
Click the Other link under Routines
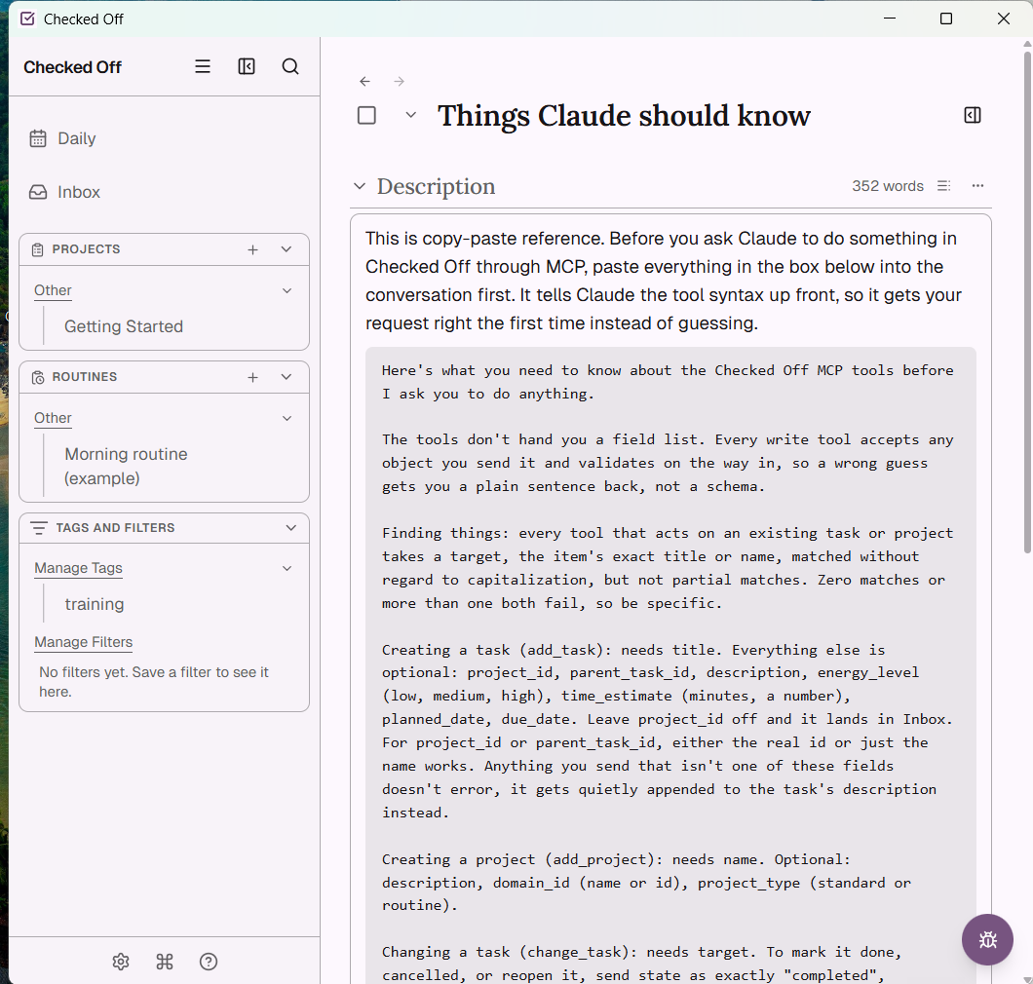[x=53, y=418]
